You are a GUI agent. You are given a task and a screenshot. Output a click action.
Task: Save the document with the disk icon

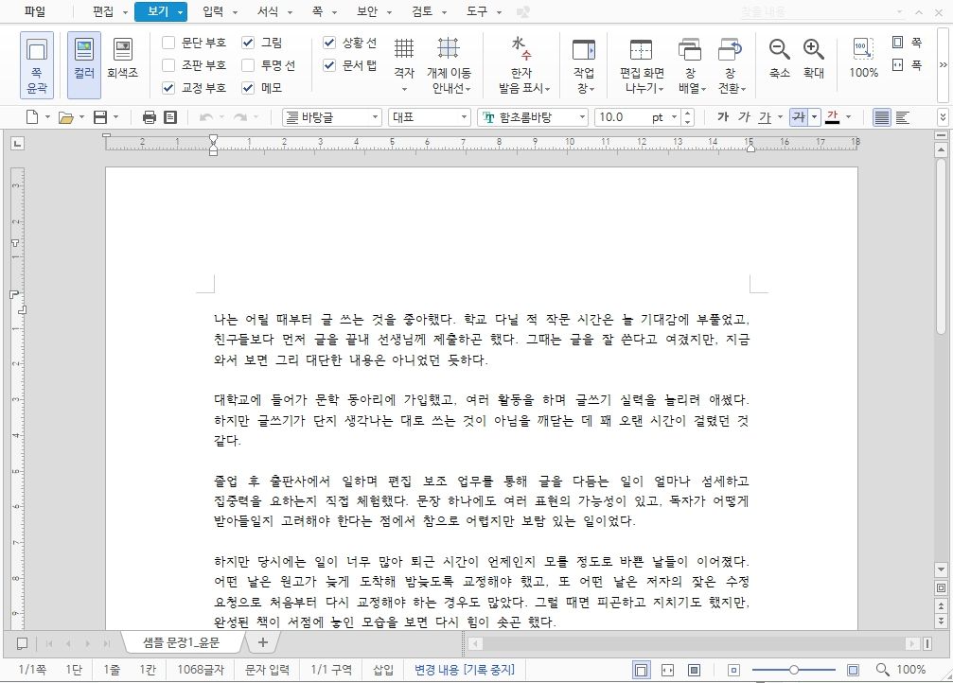(100, 117)
